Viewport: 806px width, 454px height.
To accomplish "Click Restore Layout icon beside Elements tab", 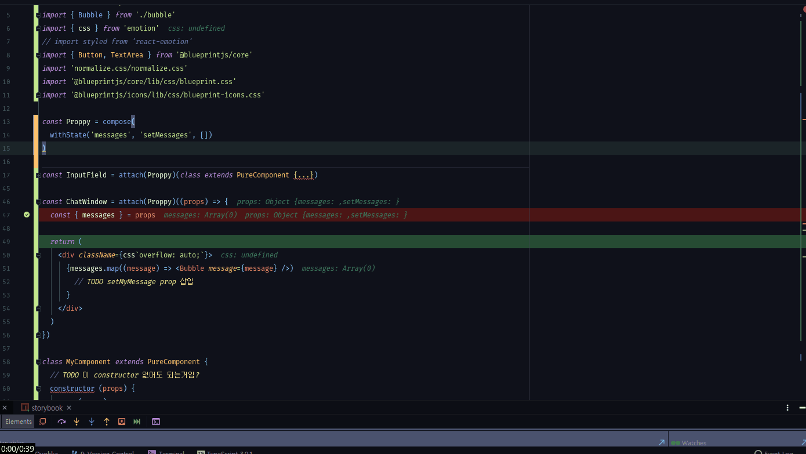I will (42, 422).
